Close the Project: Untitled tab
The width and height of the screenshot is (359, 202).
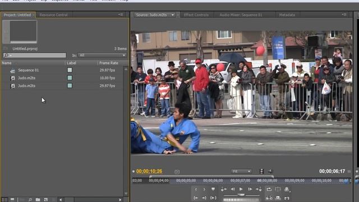(x=34, y=15)
